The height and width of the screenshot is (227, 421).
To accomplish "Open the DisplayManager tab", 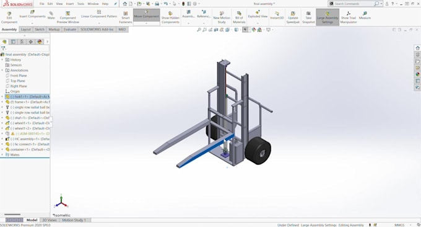I will [x=40, y=42].
